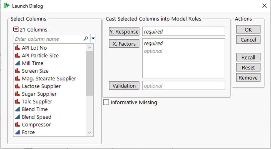Click in the Enter column name field
The width and height of the screenshot is (271, 149).
pos(49,39)
